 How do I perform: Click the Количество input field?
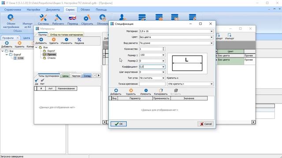coord(151,49)
